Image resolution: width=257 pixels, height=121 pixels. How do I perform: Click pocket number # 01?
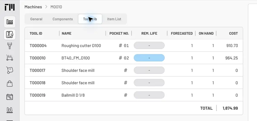click(x=124, y=46)
